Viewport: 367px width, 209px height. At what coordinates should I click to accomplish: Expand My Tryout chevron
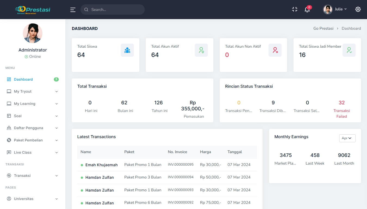pos(57,92)
